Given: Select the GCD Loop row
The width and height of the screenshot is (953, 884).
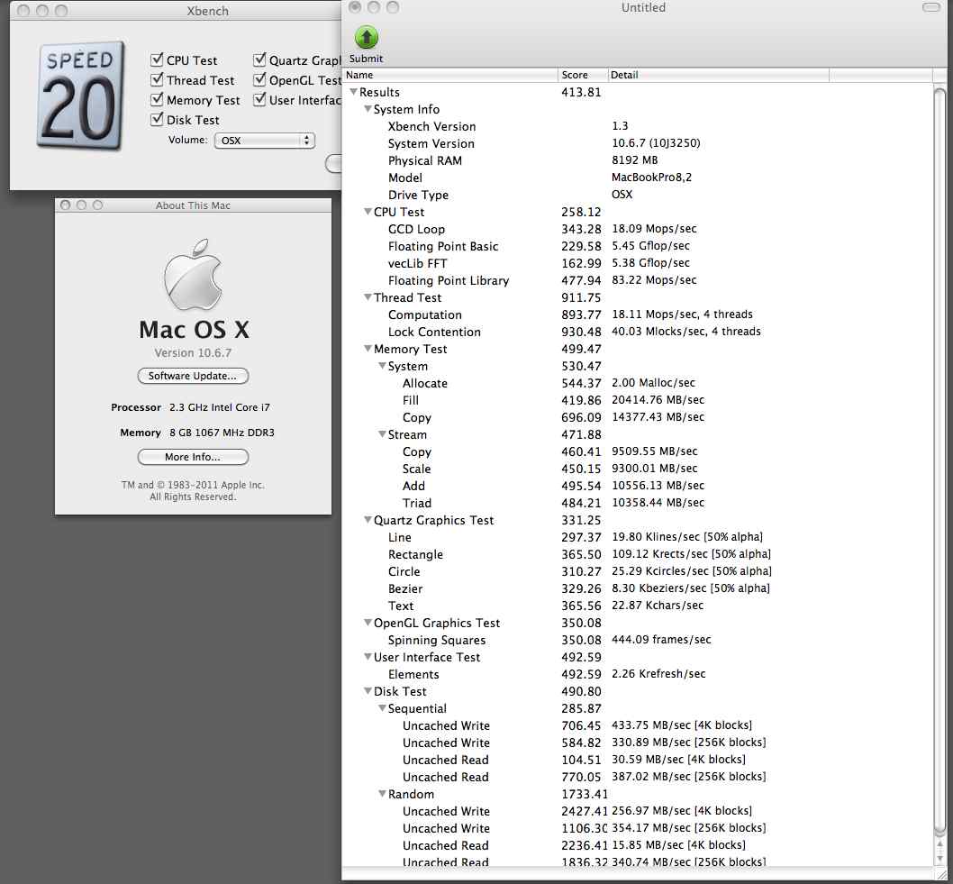Looking at the screenshot, I should (637, 229).
